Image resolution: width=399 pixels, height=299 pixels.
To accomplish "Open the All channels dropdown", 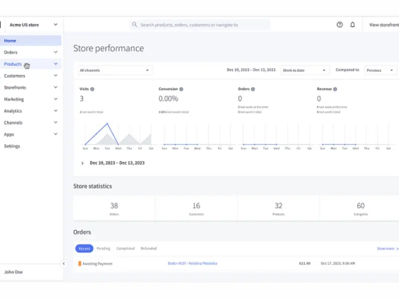I will tap(115, 70).
